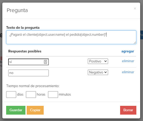Open the Negativo dropdown
The width and height of the screenshot is (143, 121).
(98, 72)
